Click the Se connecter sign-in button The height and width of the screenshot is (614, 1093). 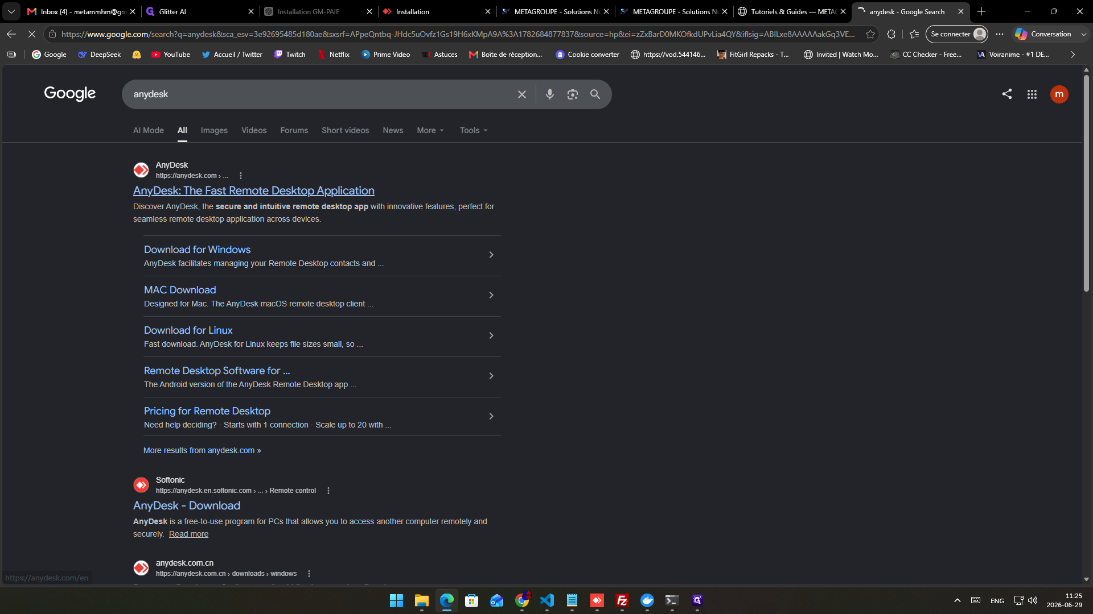point(956,34)
